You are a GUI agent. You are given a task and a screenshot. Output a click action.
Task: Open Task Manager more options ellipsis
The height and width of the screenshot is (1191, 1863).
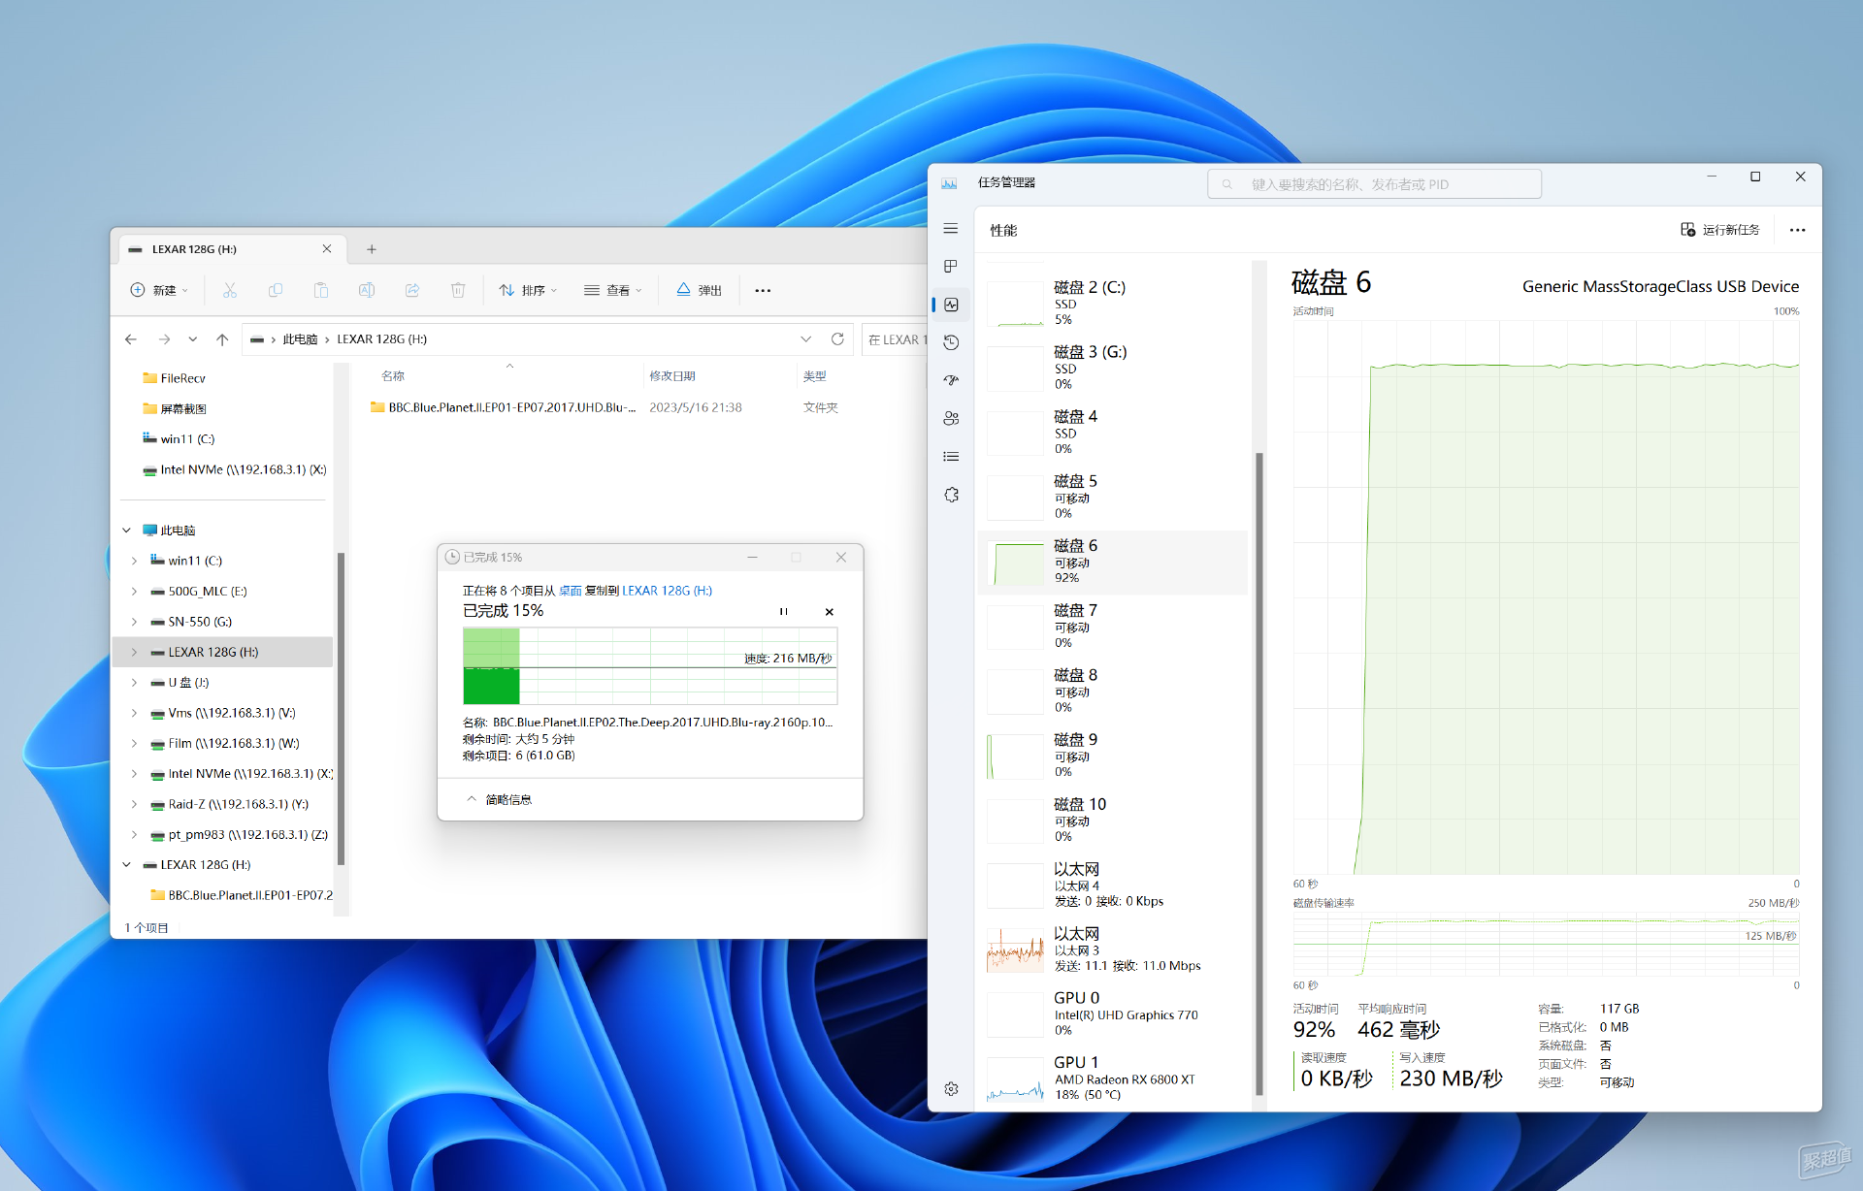(1797, 230)
